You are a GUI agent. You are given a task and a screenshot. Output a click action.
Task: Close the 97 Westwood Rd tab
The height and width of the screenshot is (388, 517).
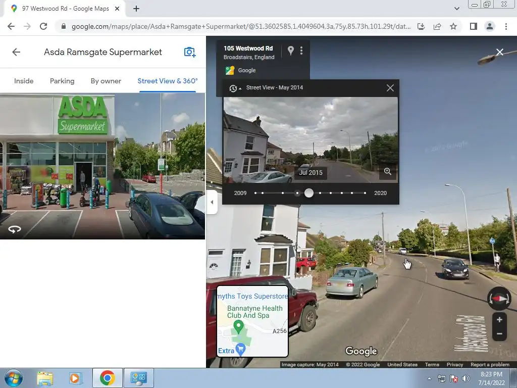tap(117, 9)
